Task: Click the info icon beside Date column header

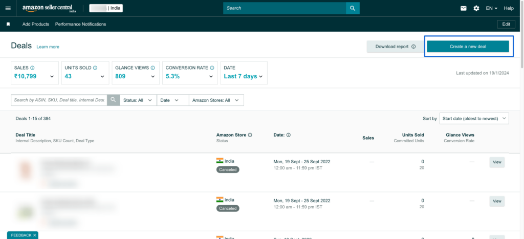Action: [289, 135]
